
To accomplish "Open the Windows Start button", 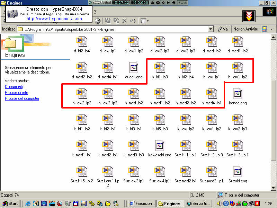I will pyautogui.click(x=10, y=203).
